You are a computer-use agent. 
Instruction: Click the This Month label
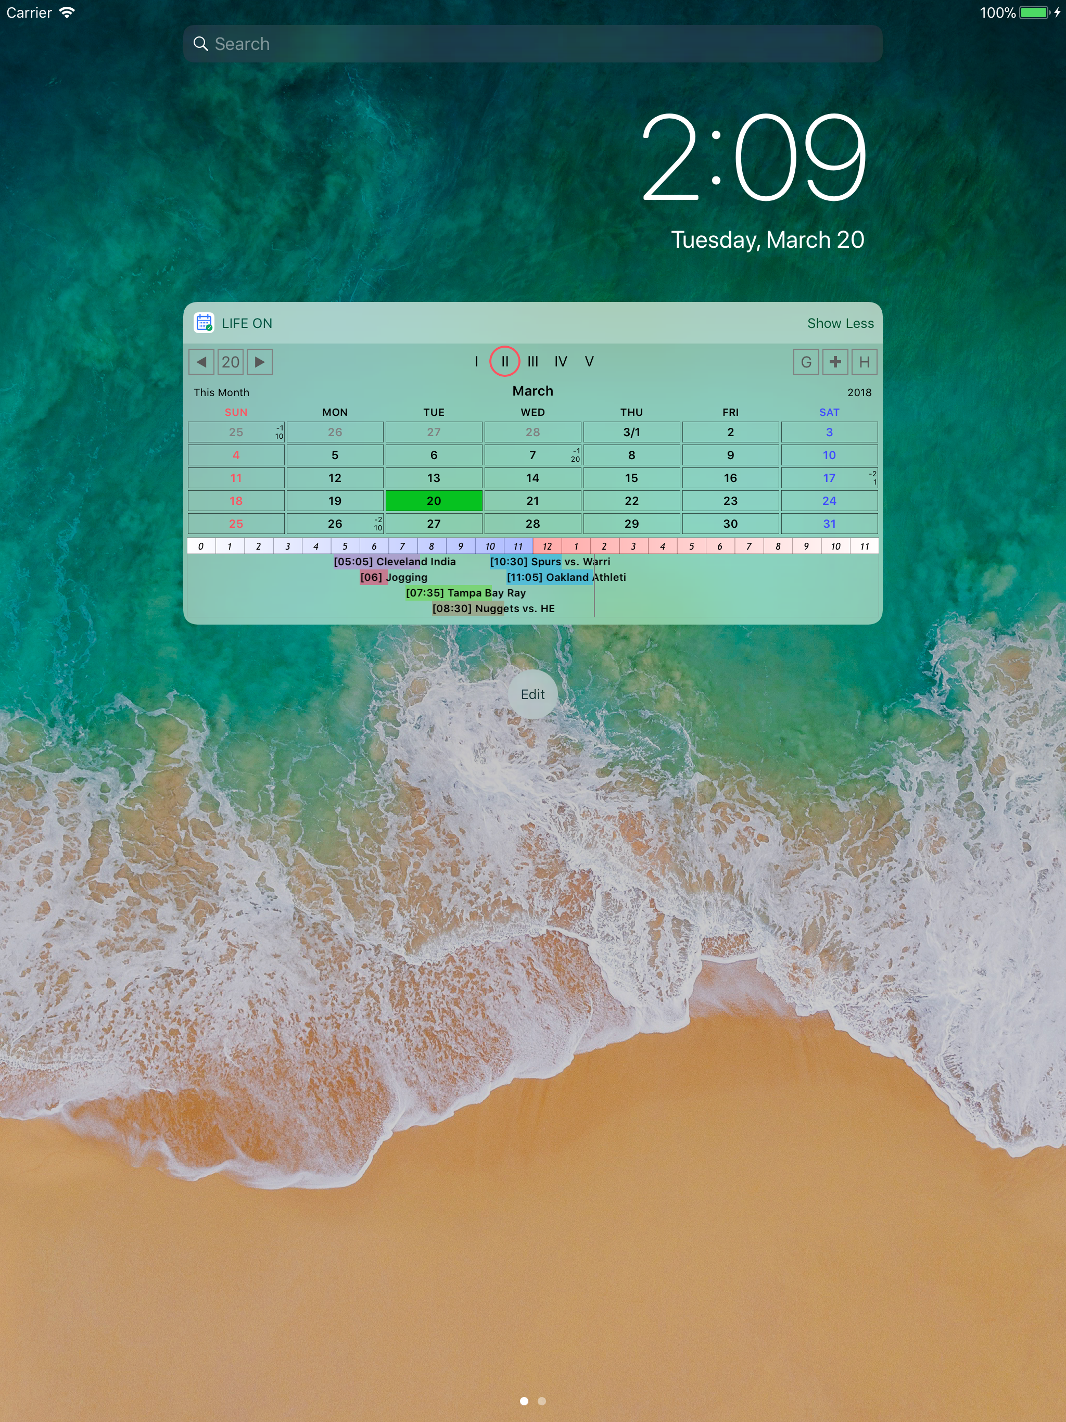coord(221,392)
